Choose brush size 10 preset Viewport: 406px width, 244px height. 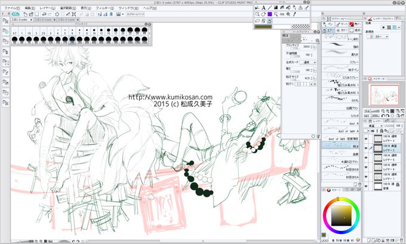click(94, 31)
